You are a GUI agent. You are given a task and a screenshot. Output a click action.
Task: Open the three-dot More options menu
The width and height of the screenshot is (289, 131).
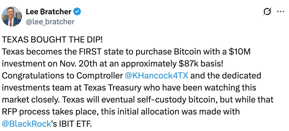[x=280, y=12]
